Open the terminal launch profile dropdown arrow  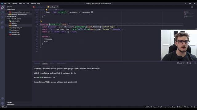click(x=185, y=63)
